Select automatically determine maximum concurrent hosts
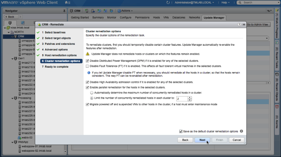This screenshot has width=281, height=157. pyautogui.click(x=92, y=93)
